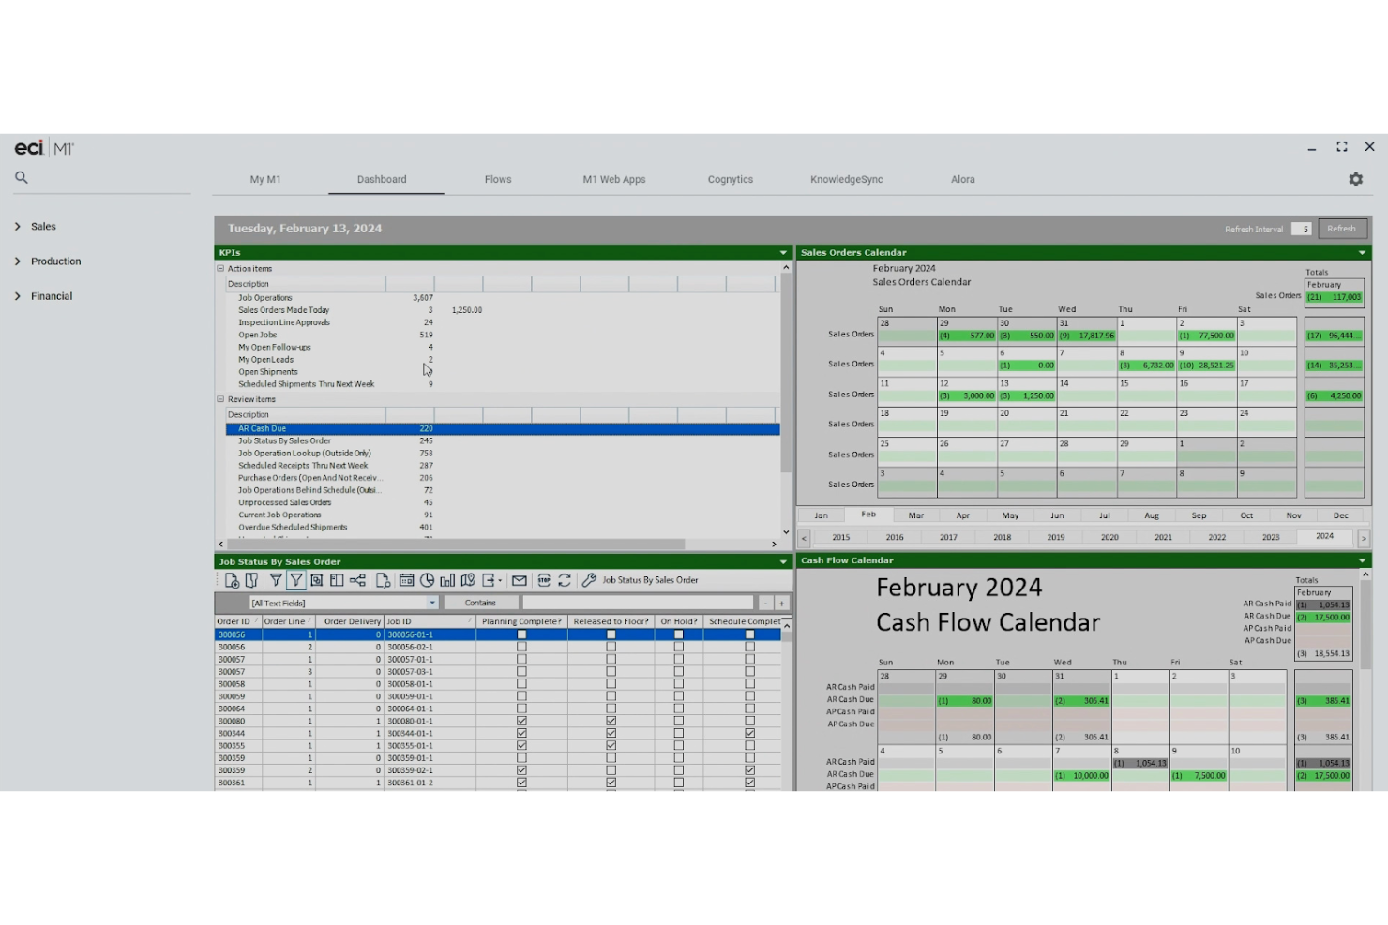The height and width of the screenshot is (925, 1388).
Task: Collapse the Action items group
Action: click(x=221, y=268)
